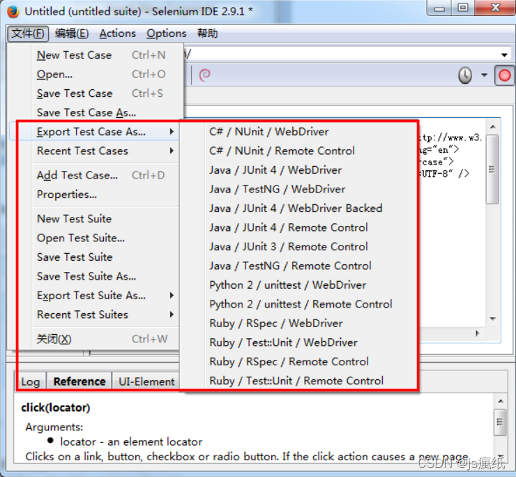The image size is (516, 477).
Task: Open the Options menu
Action: pos(166,33)
